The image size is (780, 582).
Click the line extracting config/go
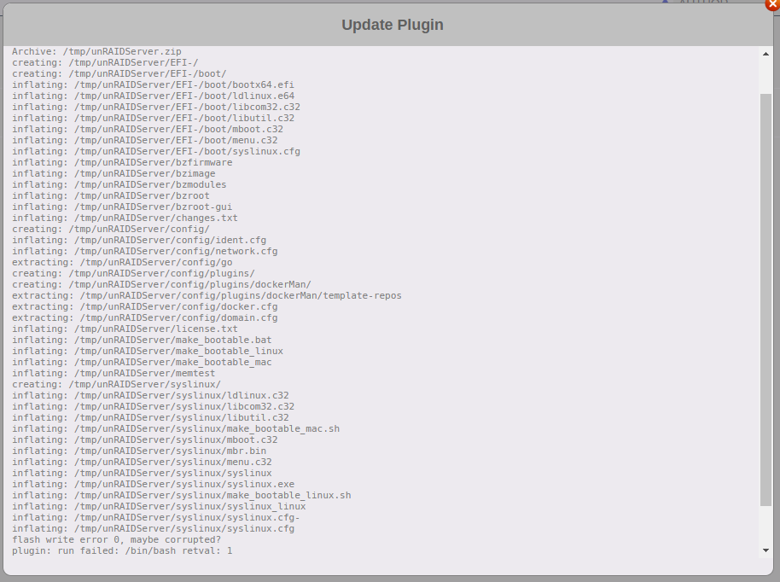point(122,262)
